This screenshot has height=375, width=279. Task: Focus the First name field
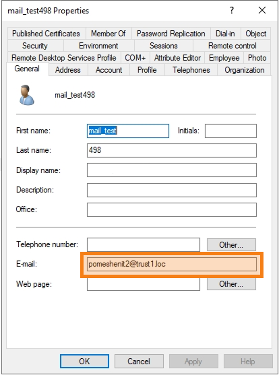128,131
